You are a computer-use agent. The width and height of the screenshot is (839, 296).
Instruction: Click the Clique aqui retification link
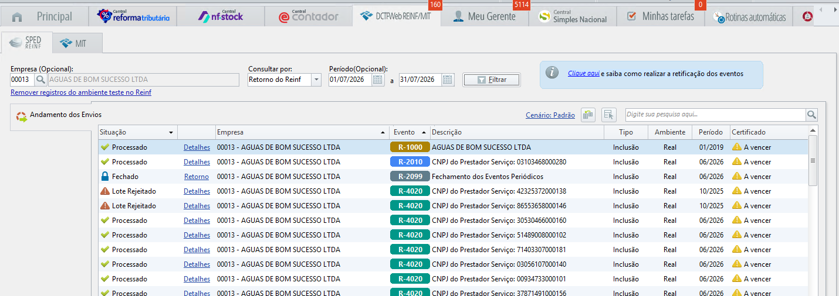[x=584, y=74]
